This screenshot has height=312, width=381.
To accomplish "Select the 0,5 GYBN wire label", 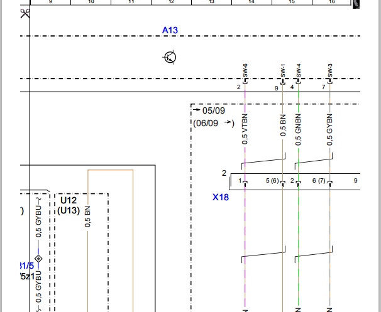I will 329,130.
